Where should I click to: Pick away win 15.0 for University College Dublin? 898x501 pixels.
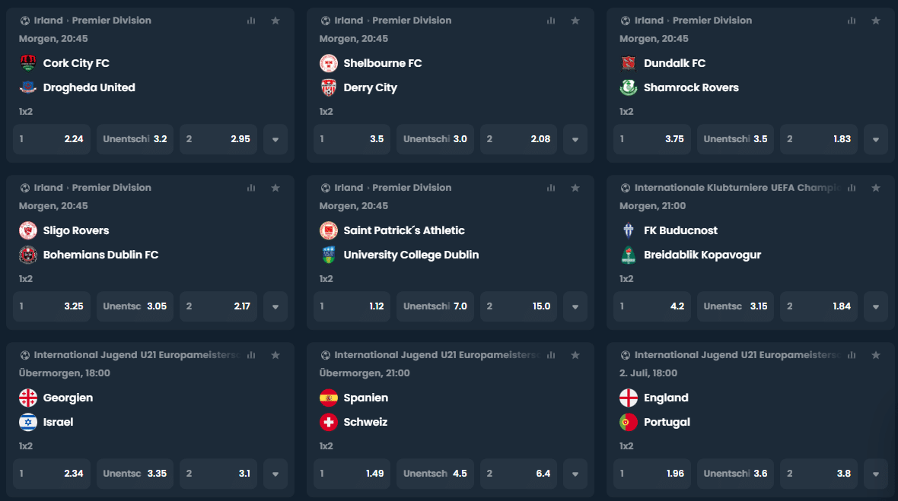click(x=518, y=306)
